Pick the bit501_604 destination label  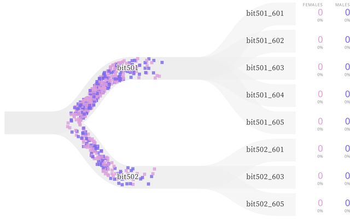point(265,95)
